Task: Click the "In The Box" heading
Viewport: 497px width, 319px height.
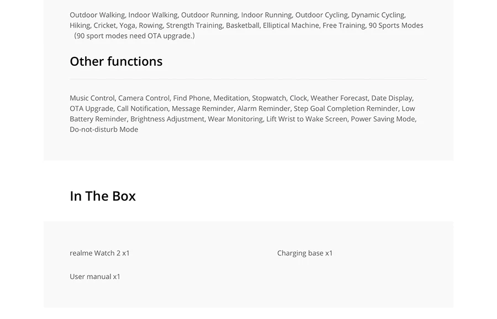Action: click(103, 196)
